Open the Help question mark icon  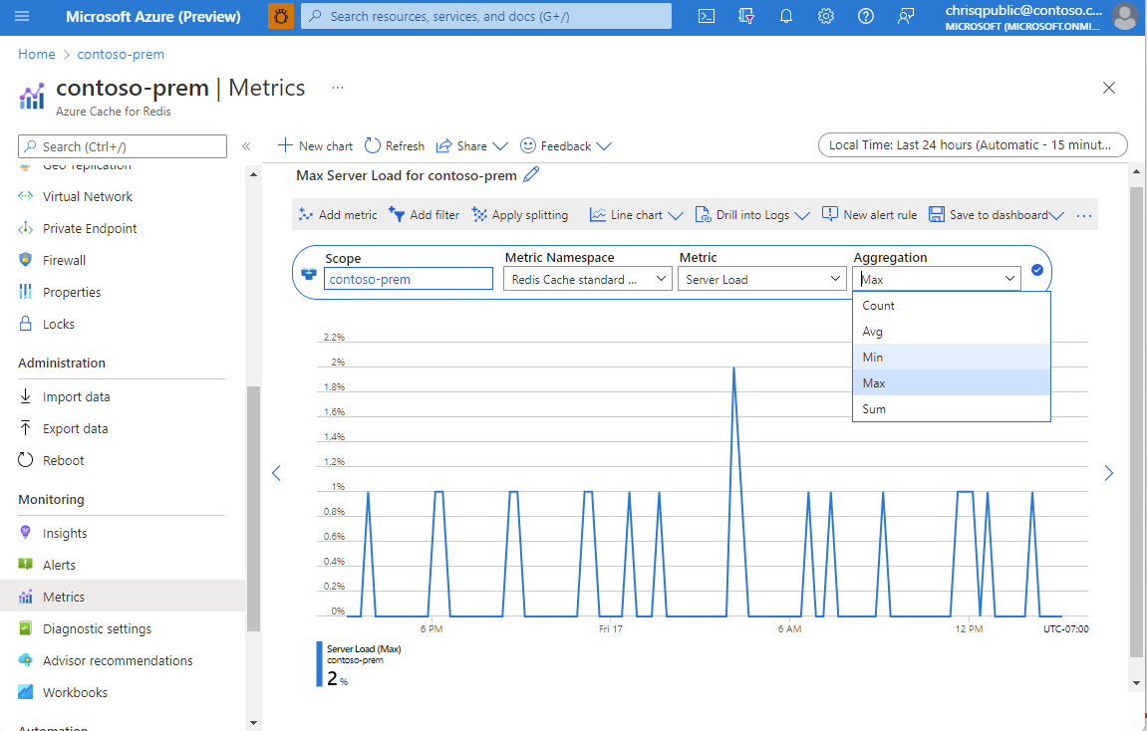pyautogui.click(x=866, y=16)
